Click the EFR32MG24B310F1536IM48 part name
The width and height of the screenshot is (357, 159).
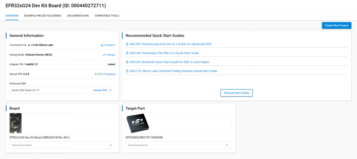(144, 138)
